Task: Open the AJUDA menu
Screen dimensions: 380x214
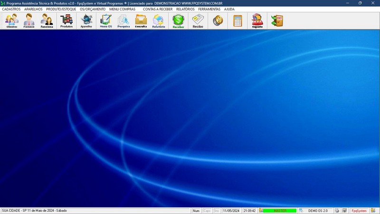Action: pyautogui.click(x=229, y=9)
